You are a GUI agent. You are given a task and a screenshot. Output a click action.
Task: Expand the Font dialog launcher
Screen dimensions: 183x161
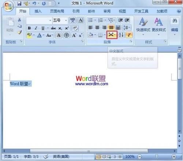pyautogui.click(x=82, y=41)
